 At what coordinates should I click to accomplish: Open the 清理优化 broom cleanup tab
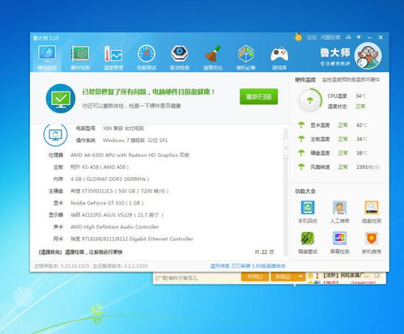(x=213, y=57)
